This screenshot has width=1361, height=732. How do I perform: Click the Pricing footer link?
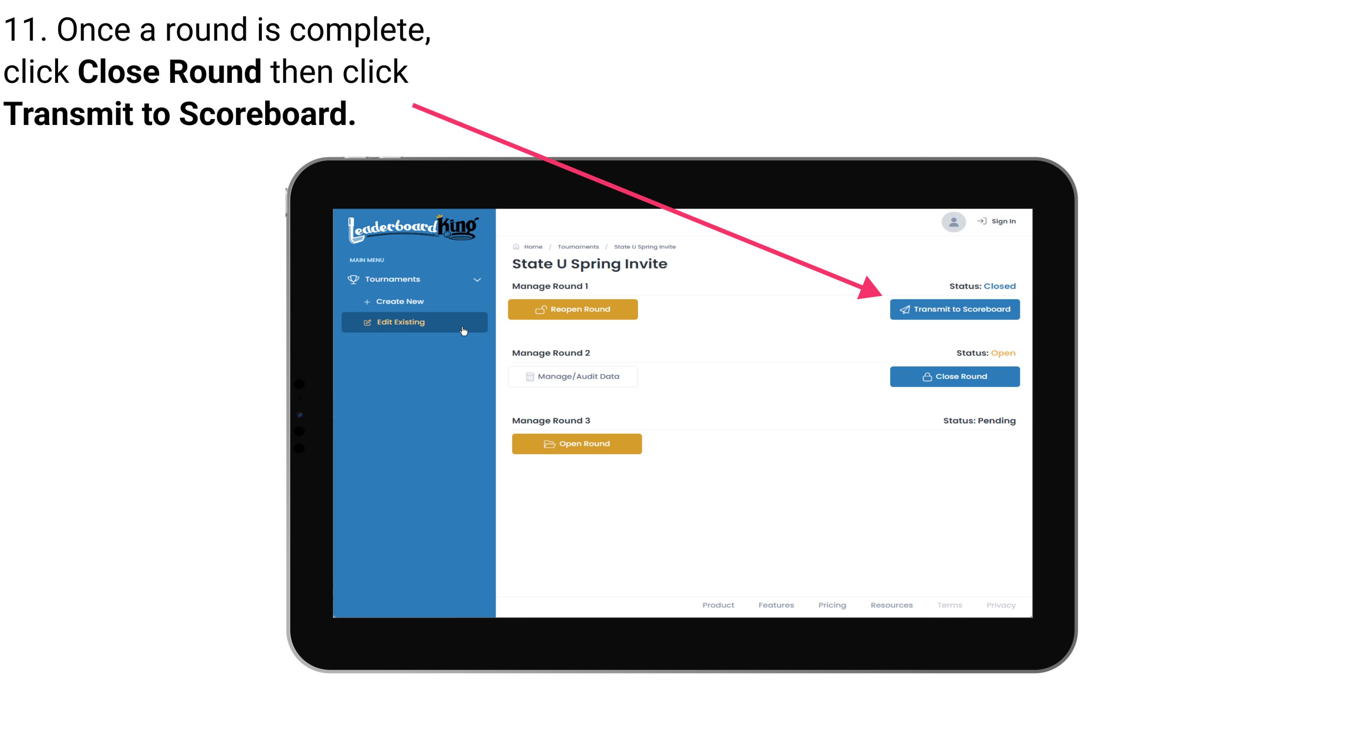(x=830, y=604)
